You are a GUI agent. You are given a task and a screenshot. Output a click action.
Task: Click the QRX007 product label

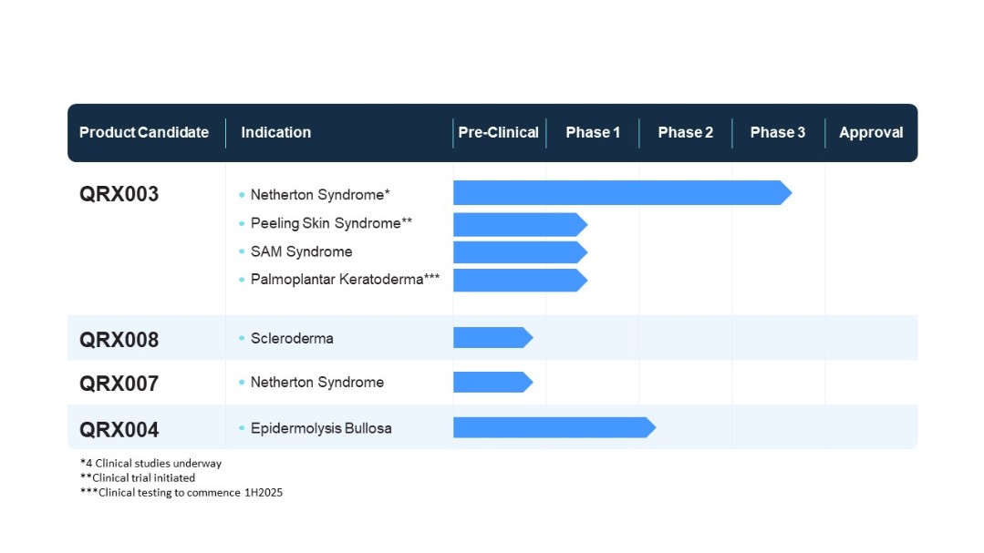point(119,384)
